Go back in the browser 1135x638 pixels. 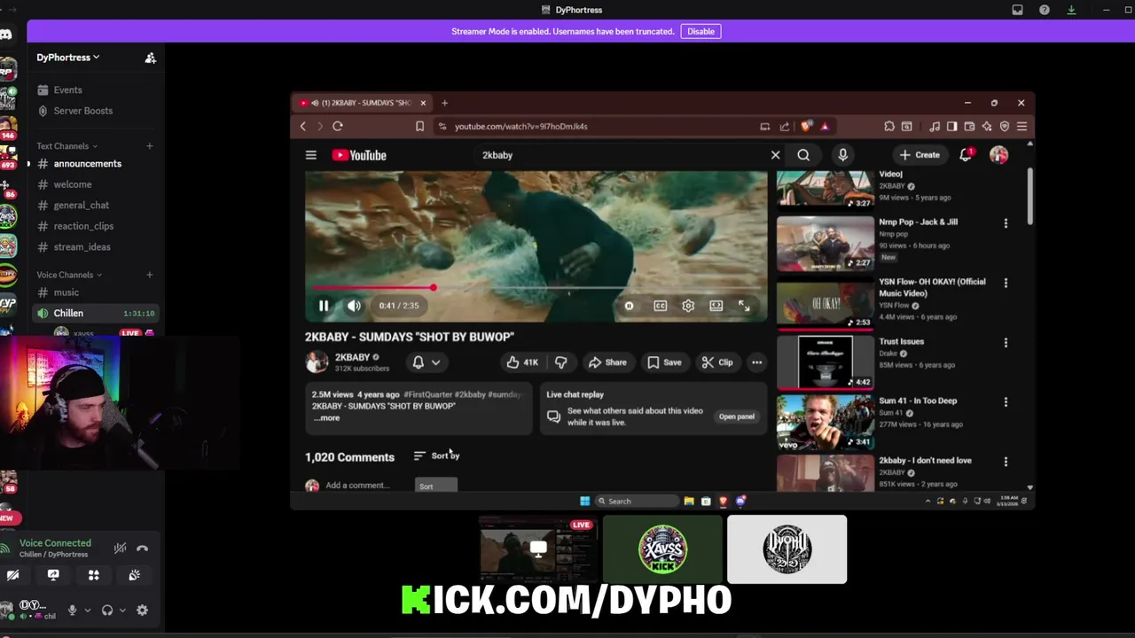tap(302, 127)
